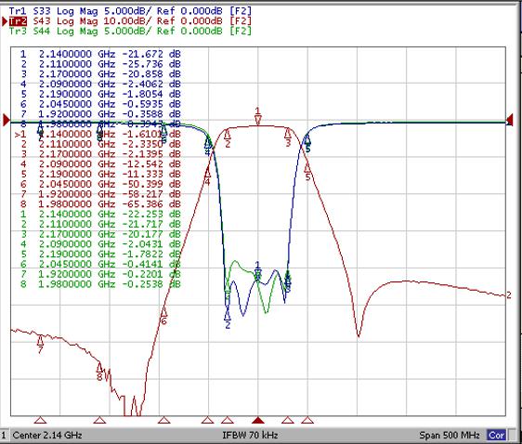Click the Span 500 MHz field
Image resolution: width=522 pixels, height=444 pixels.
coord(450,435)
